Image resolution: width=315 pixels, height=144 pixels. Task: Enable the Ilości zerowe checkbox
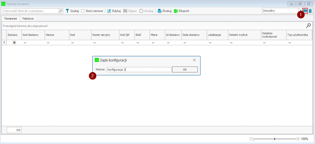point(83,11)
